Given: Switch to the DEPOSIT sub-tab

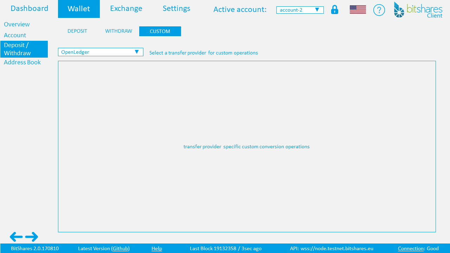Looking at the screenshot, I should point(77,31).
